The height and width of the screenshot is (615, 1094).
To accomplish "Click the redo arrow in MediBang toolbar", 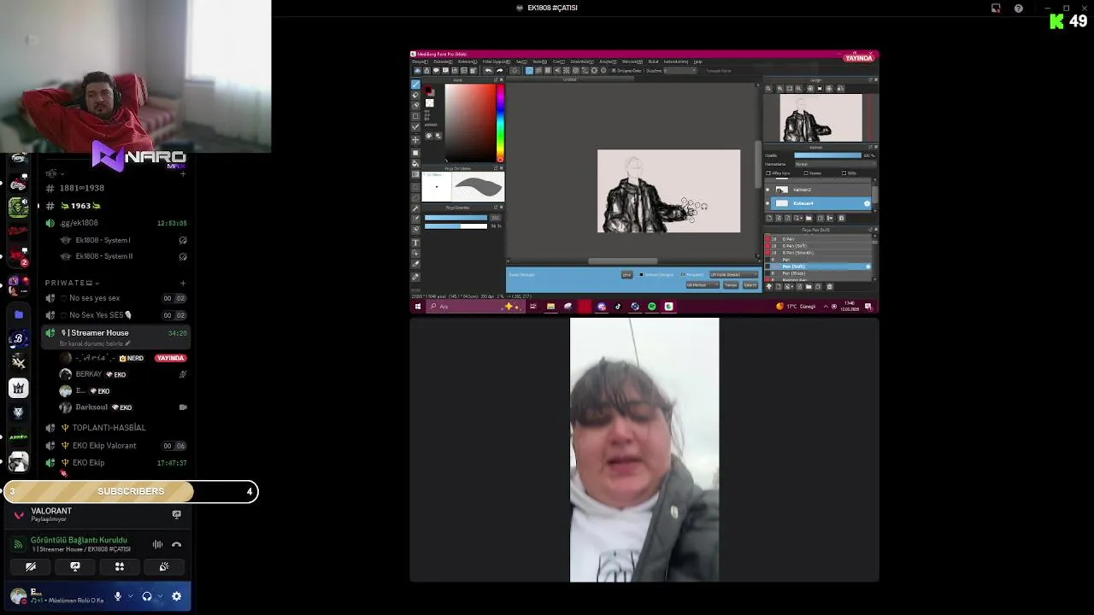I will coord(499,70).
